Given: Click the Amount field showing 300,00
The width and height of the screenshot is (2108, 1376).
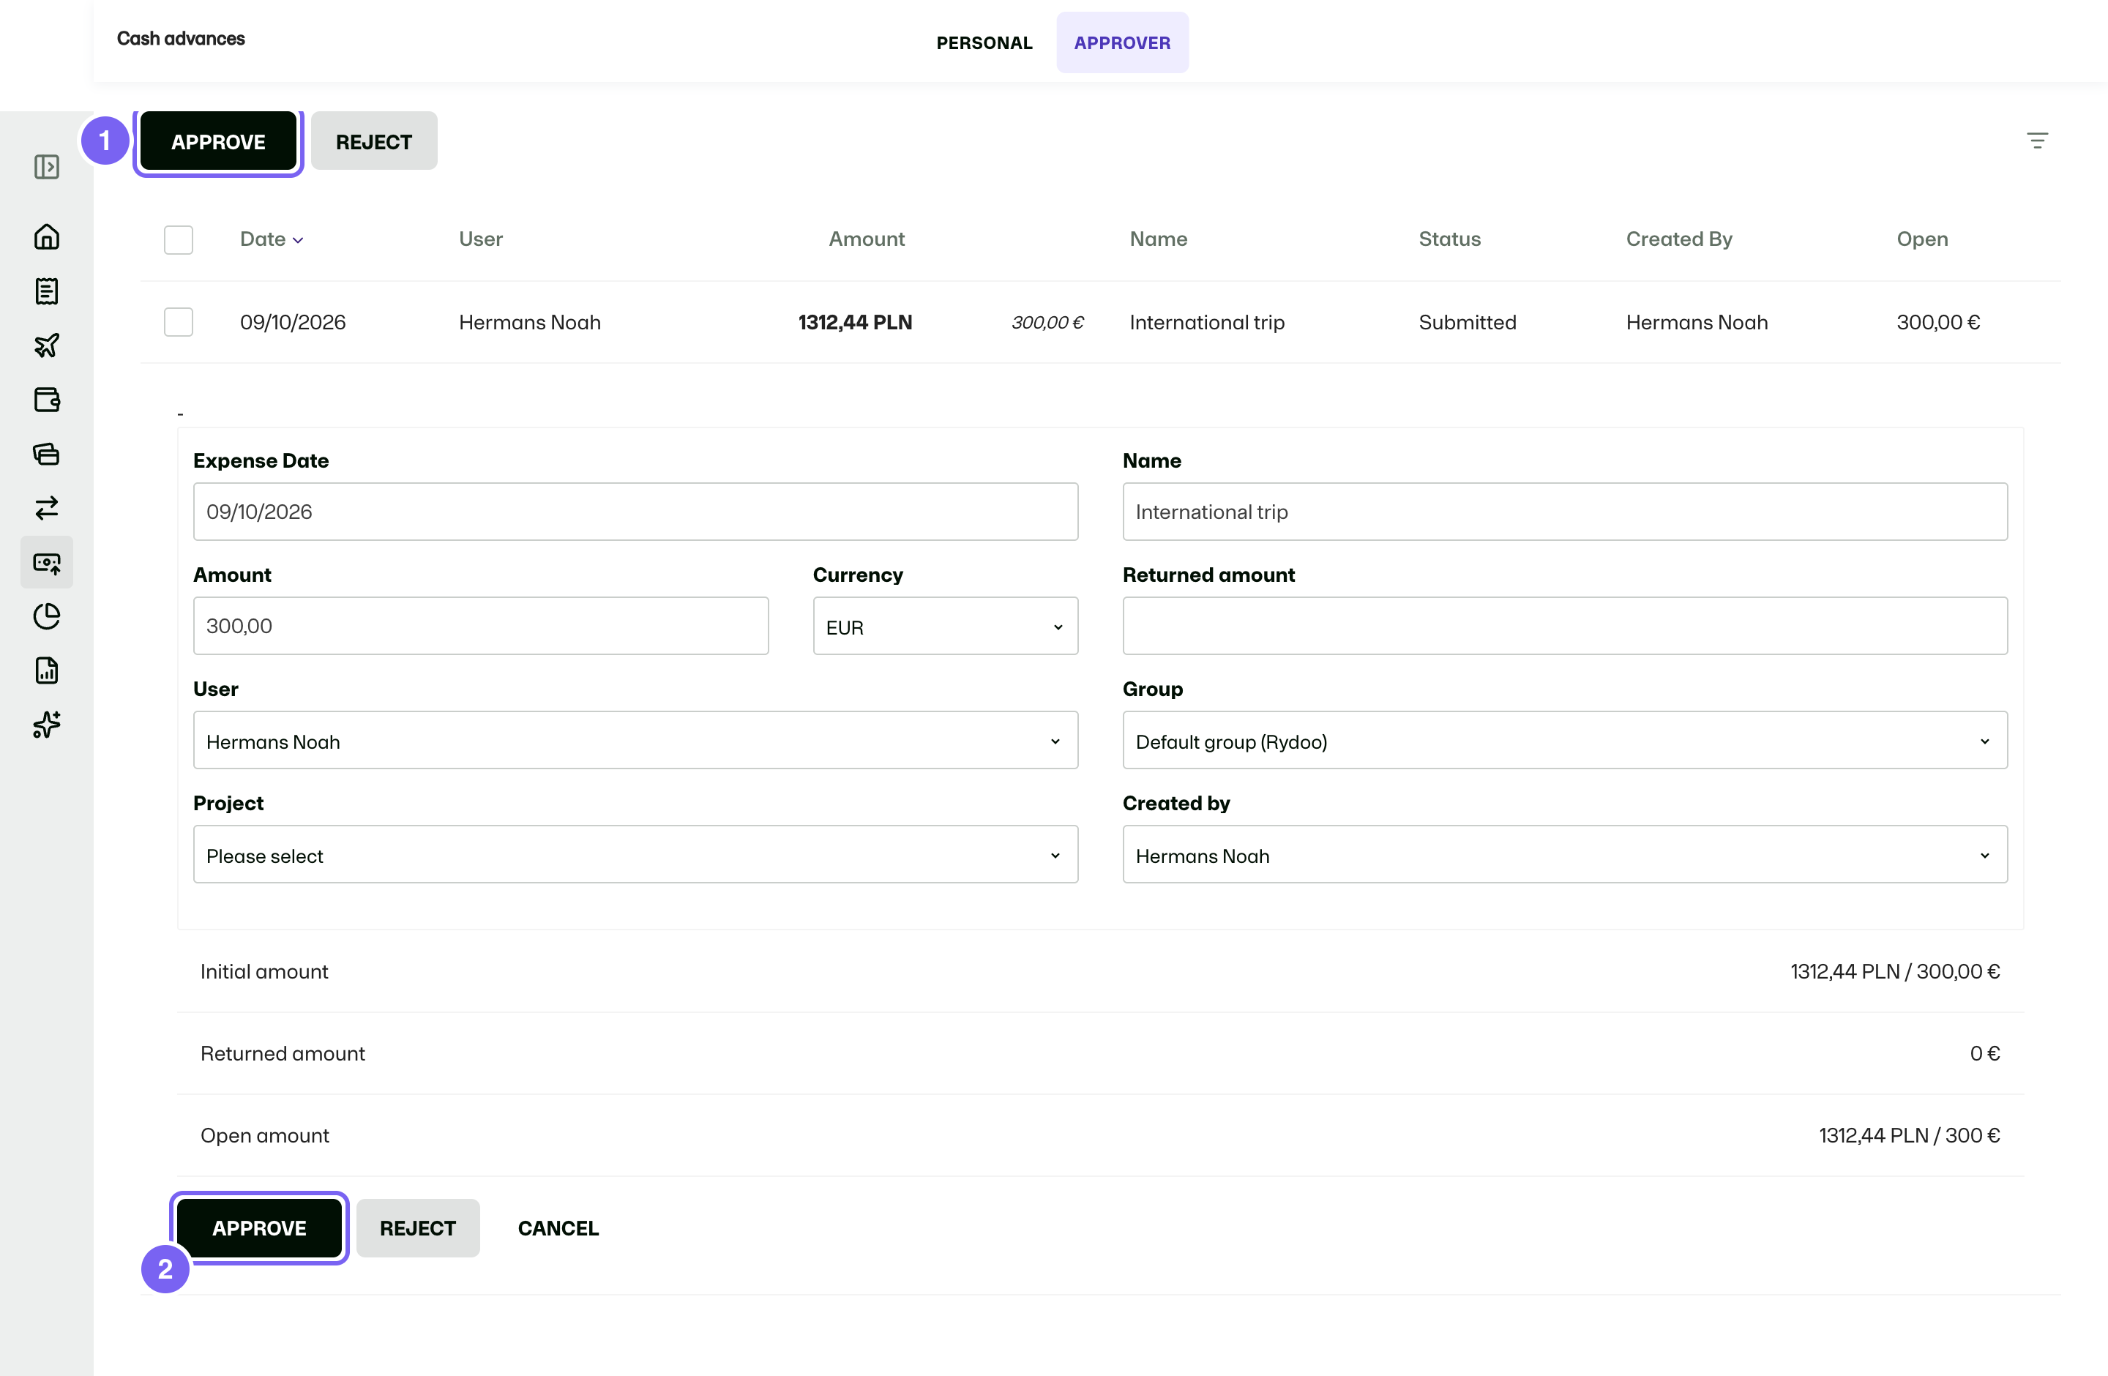Looking at the screenshot, I should 481,626.
